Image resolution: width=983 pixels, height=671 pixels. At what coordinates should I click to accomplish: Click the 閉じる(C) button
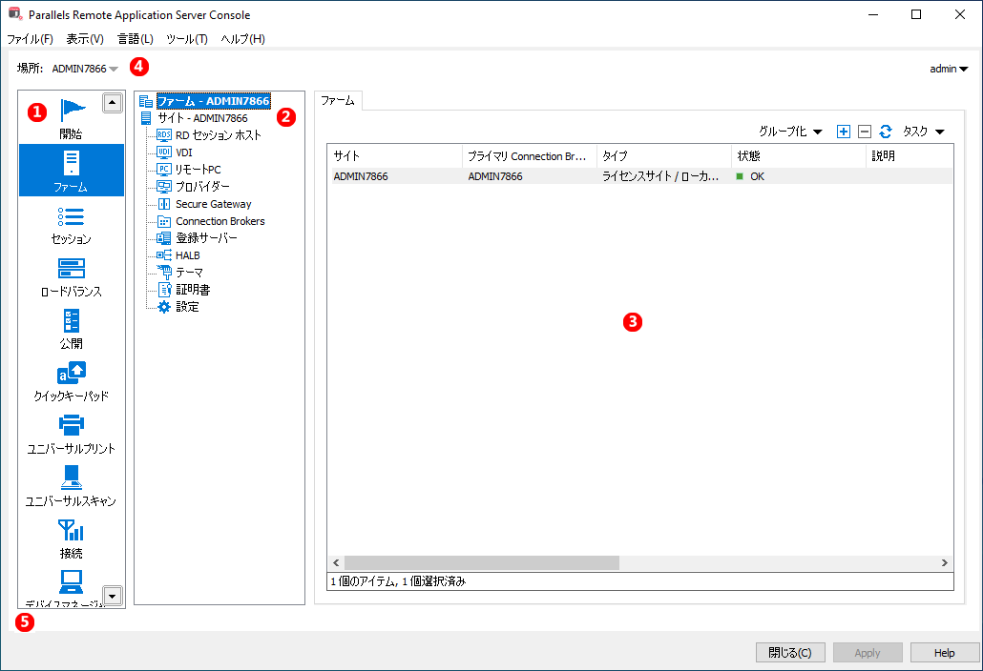(x=790, y=653)
